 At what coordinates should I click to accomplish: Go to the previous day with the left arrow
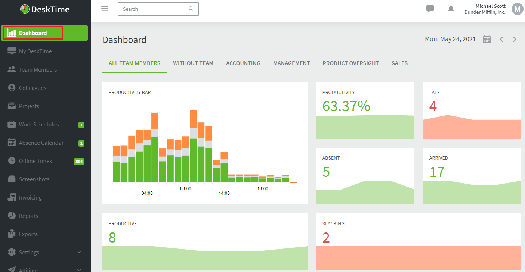(x=501, y=39)
